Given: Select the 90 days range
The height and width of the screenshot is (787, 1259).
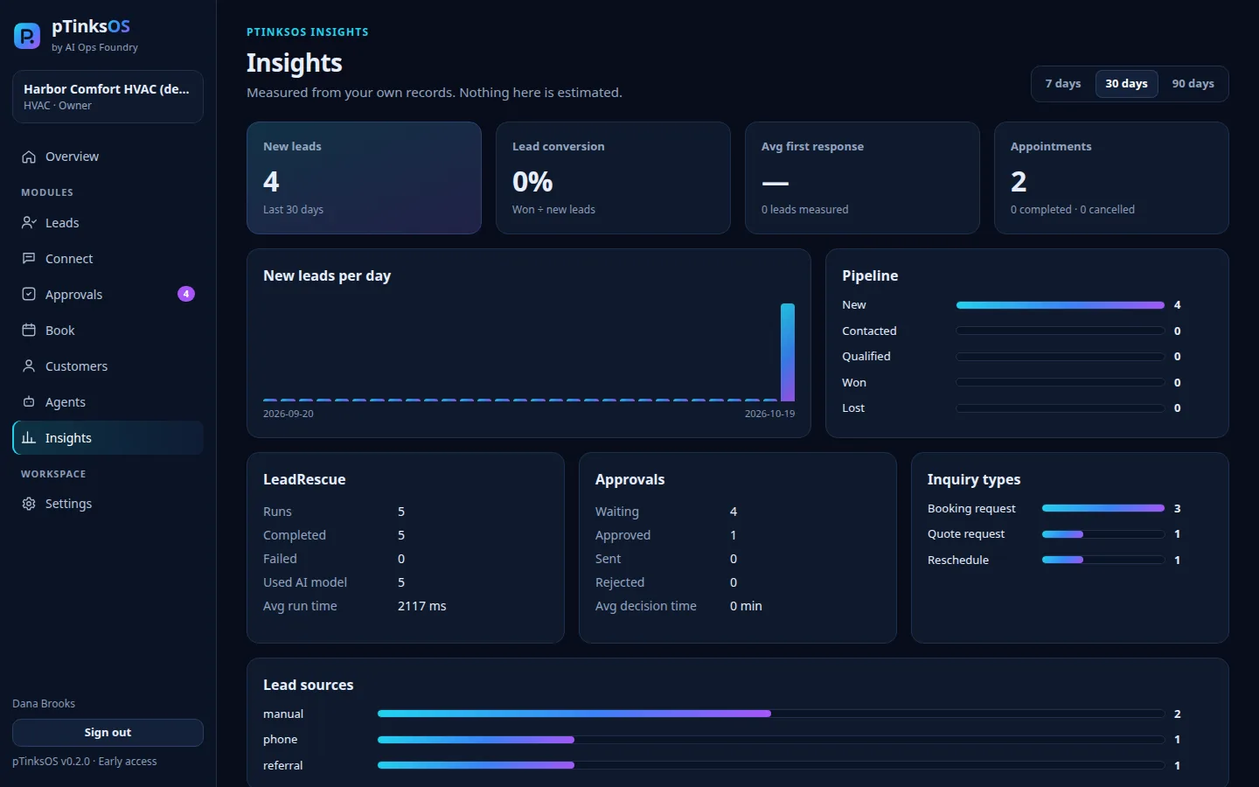Looking at the screenshot, I should [x=1193, y=84].
